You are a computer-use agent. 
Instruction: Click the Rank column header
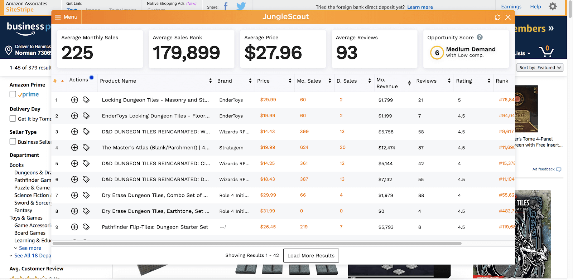point(502,81)
